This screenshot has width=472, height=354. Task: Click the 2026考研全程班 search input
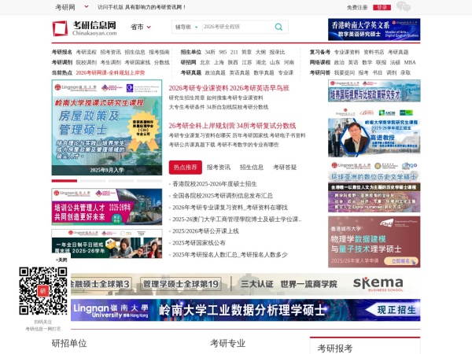click(x=238, y=27)
